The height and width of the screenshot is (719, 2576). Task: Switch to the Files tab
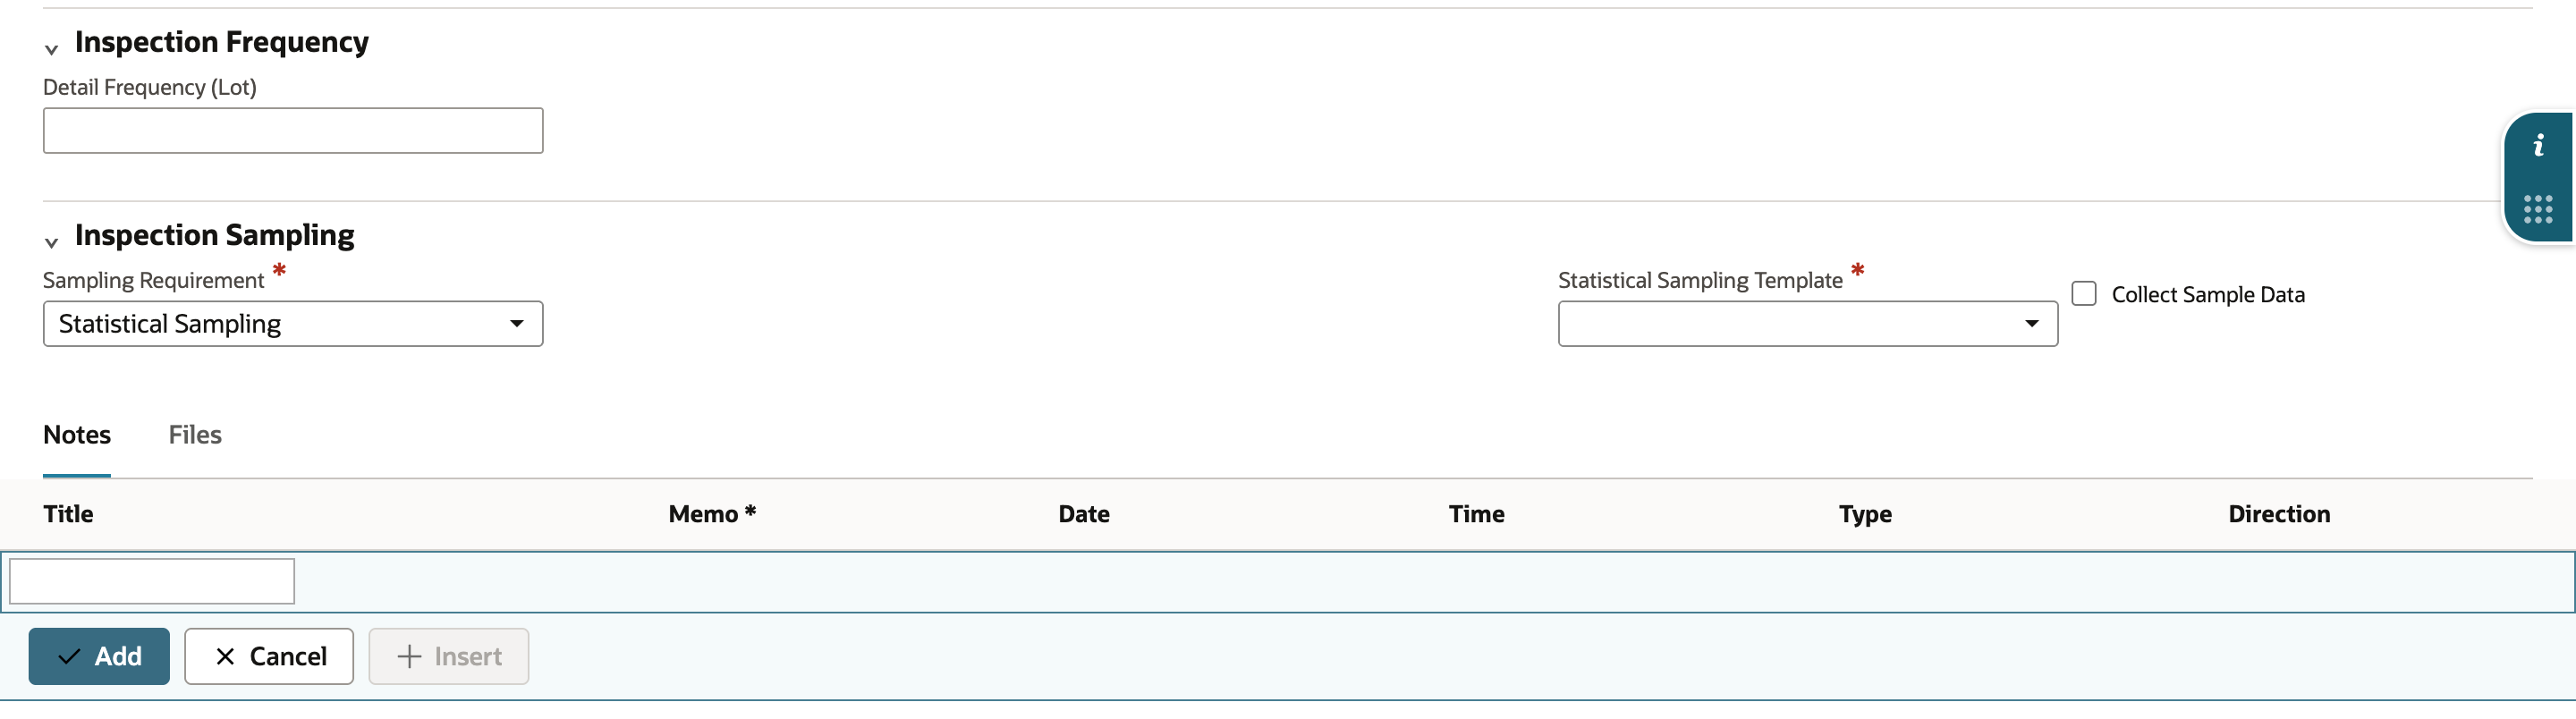point(195,435)
